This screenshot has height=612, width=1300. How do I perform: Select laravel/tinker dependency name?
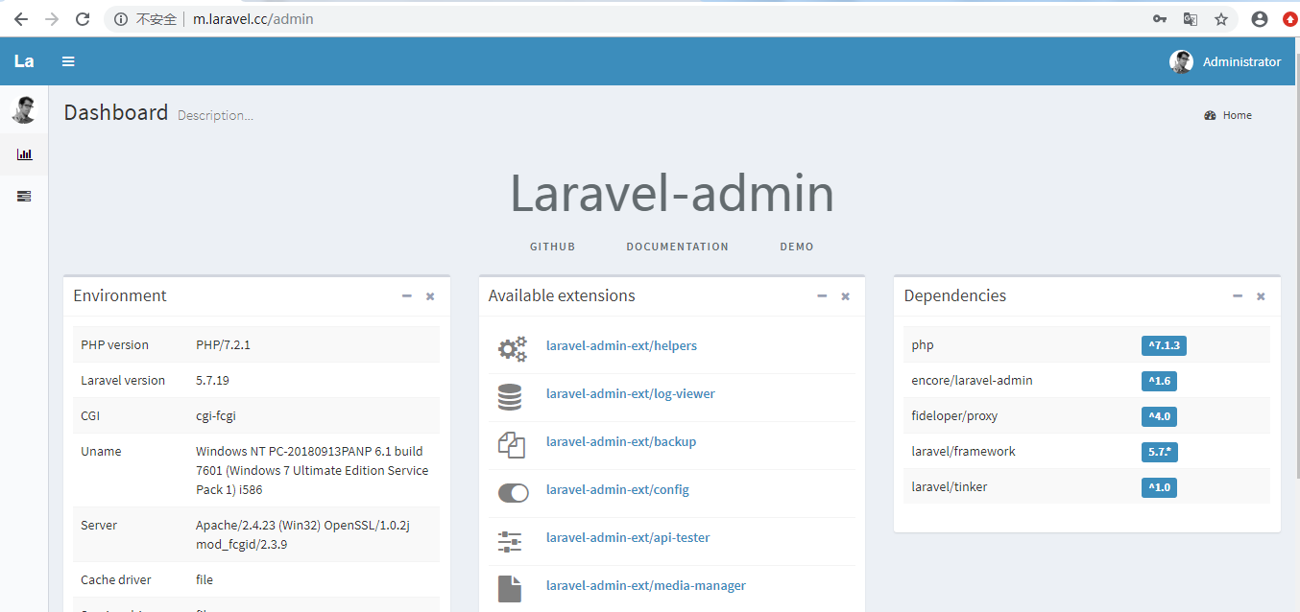950,486
